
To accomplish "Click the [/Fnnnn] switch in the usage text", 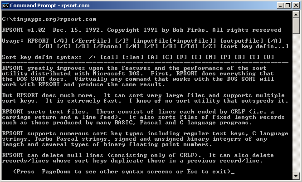I will 107,46.
